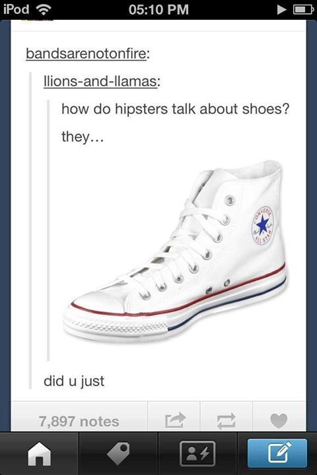Viewport: 317px width, 475px height.
Task: Tap the iPod carrier label
Action: coord(17,9)
